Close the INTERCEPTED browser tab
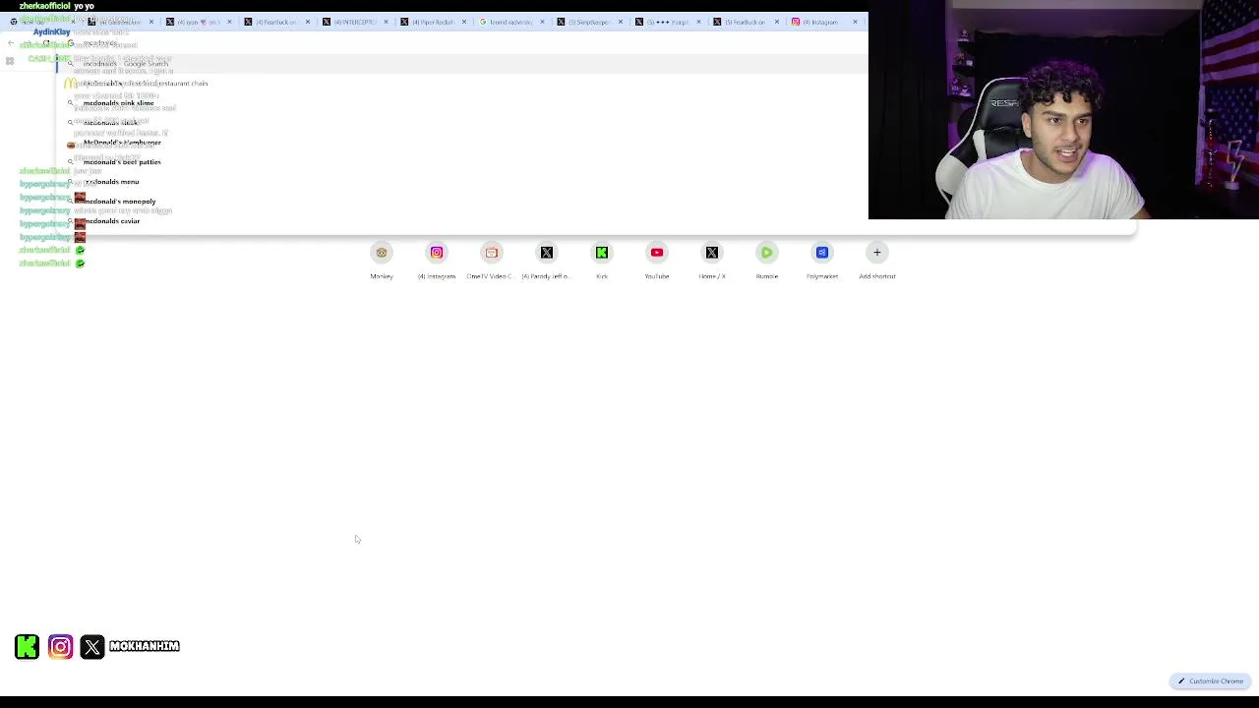This screenshot has width=1259, height=708. (386, 22)
